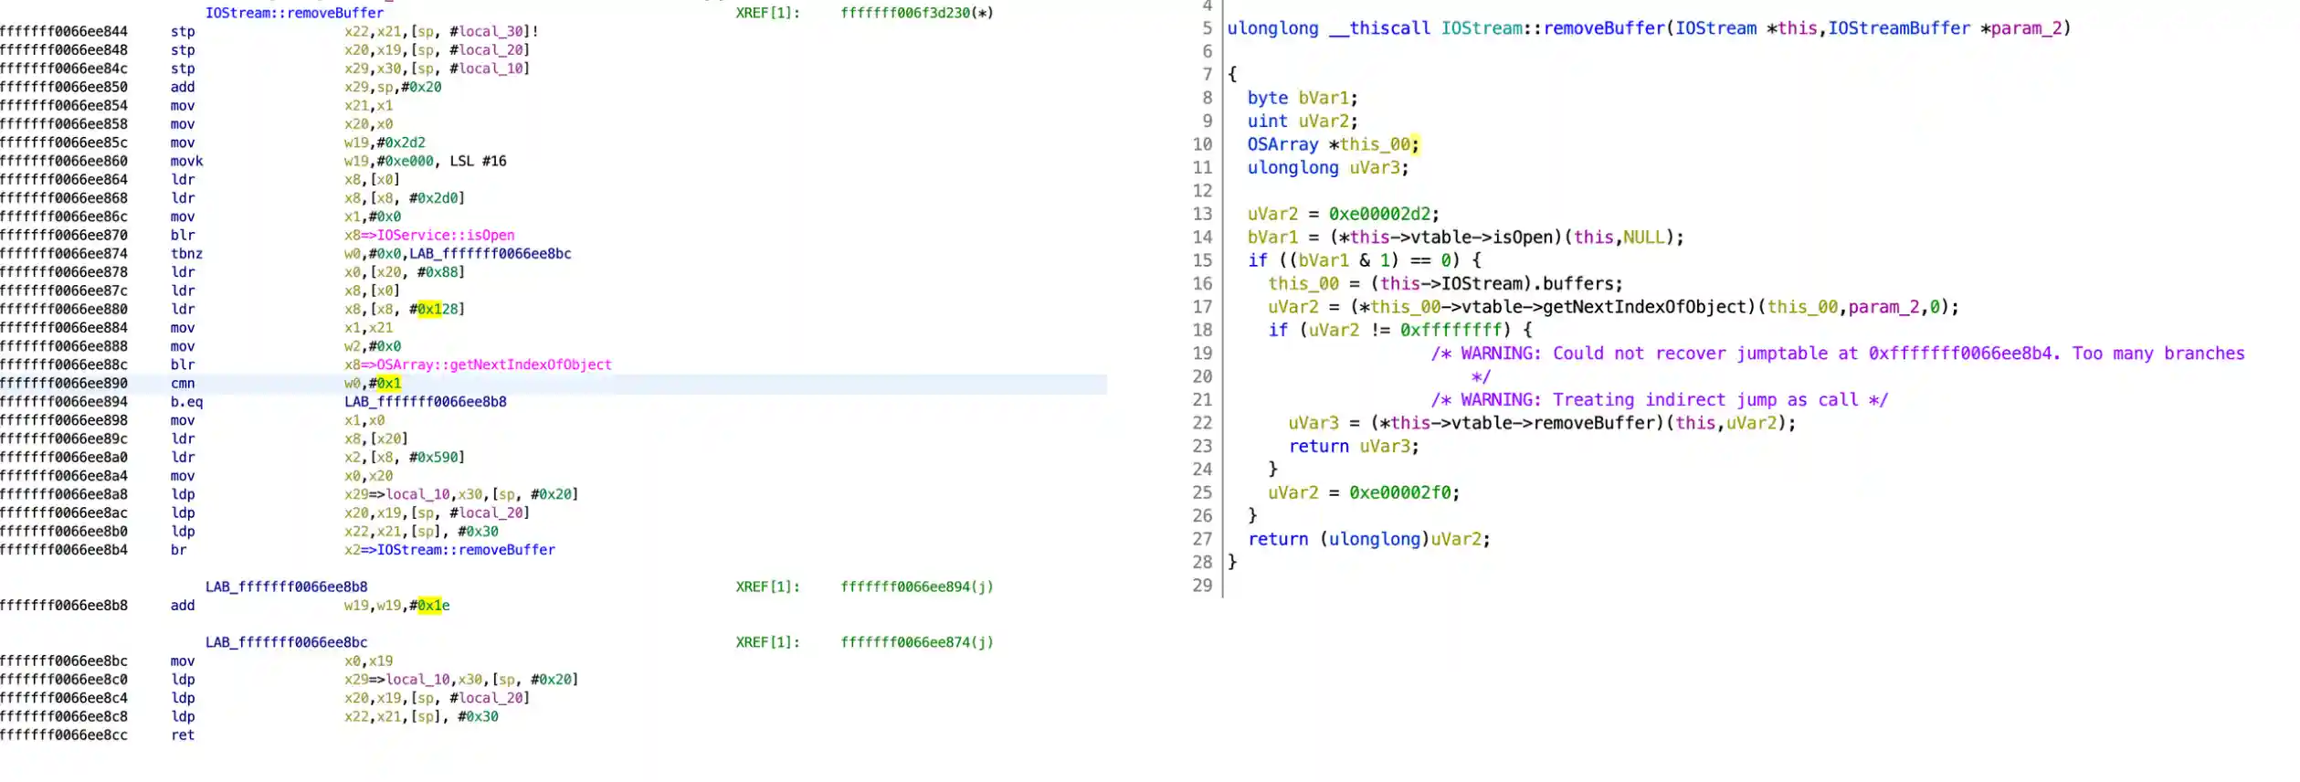This screenshot has width=2300, height=782.
Task: Click the 0xe00002d2 constant in decompiler
Action: [x=1383, y=214]
